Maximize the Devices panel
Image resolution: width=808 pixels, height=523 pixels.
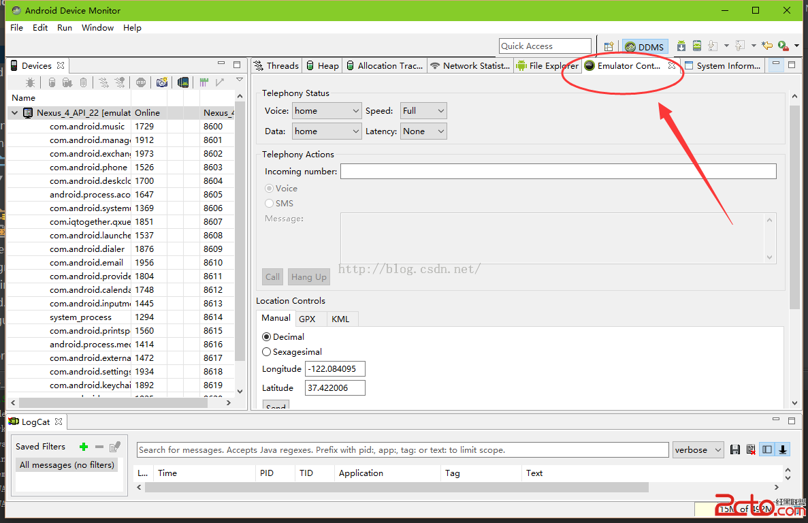pos(237,65)
